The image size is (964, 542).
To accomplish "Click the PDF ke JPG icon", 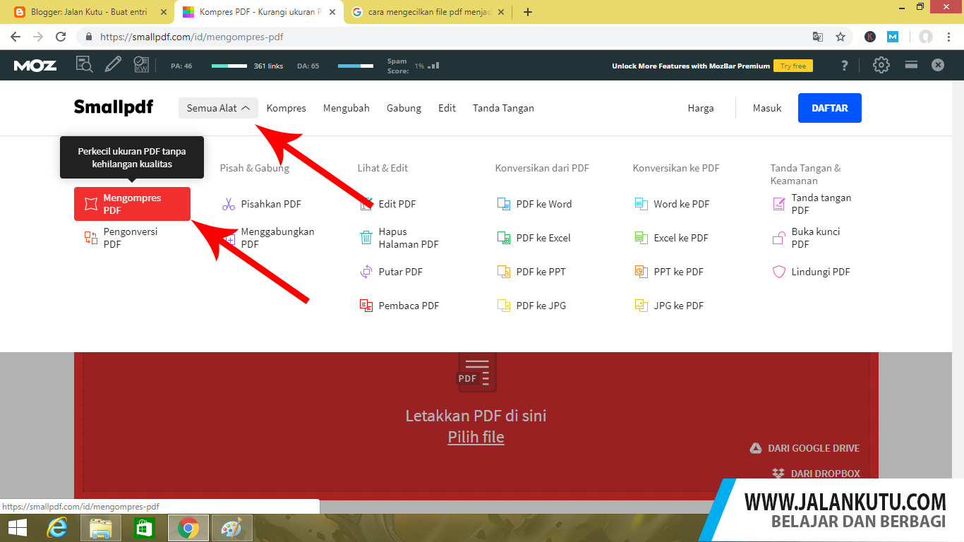I will click(504, 306).
